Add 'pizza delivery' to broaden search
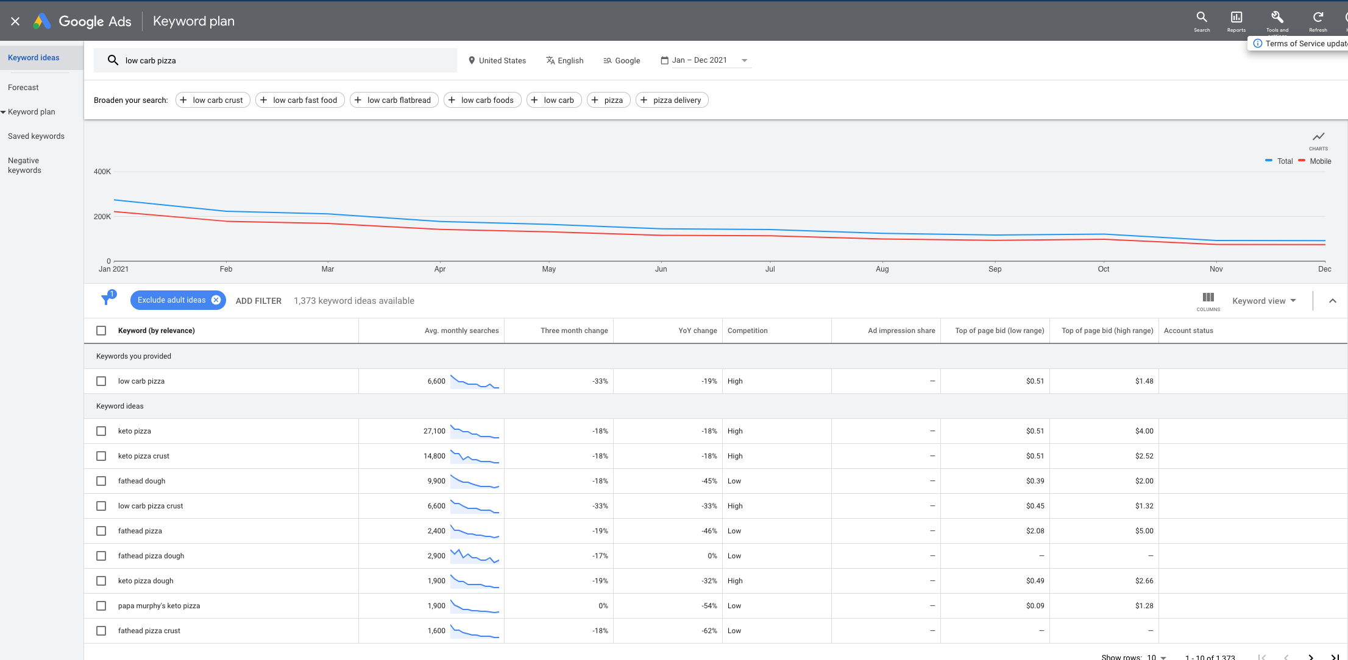This screenshot has height=660, width=1348. point(672,100)
